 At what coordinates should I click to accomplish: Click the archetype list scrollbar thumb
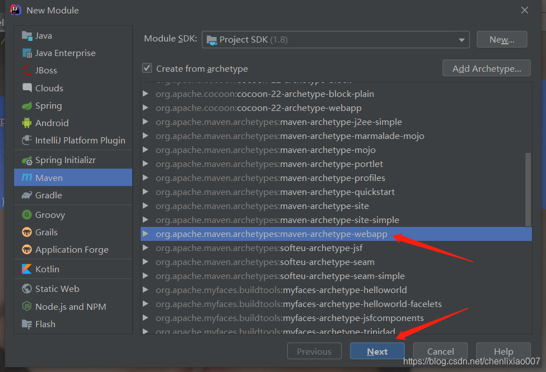(x=528, y=189)
